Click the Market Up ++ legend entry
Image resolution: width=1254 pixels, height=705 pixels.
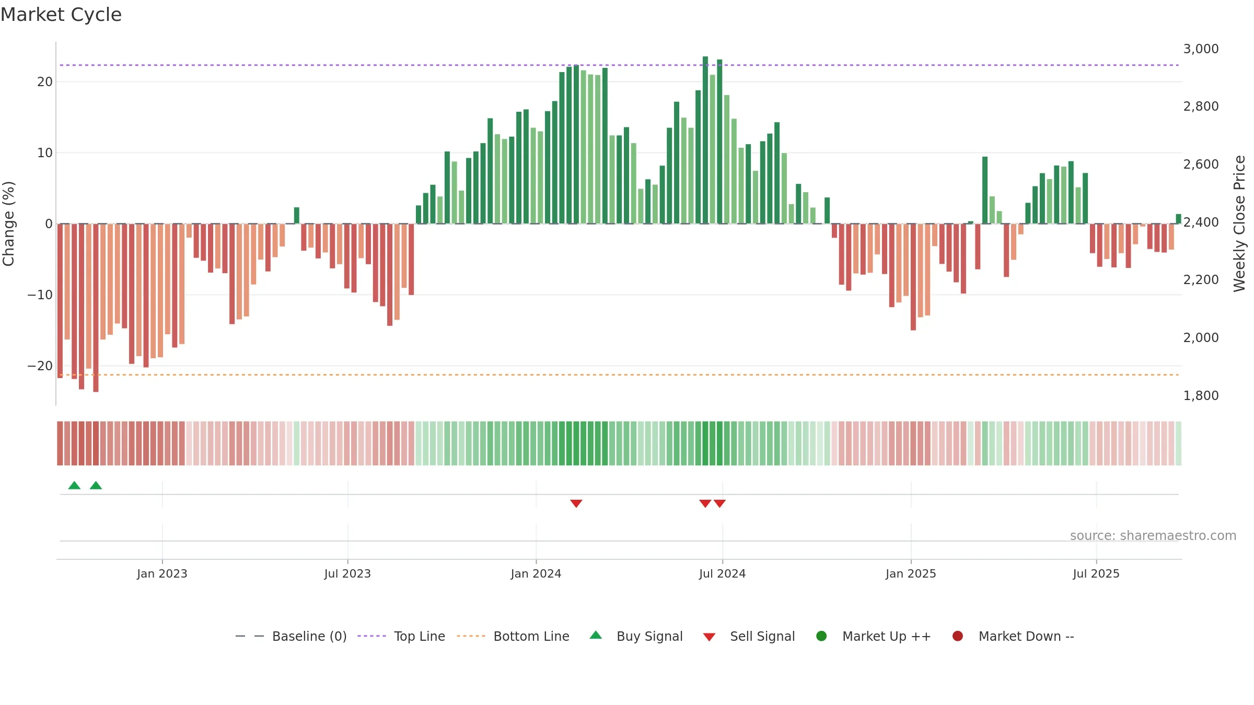873,636
